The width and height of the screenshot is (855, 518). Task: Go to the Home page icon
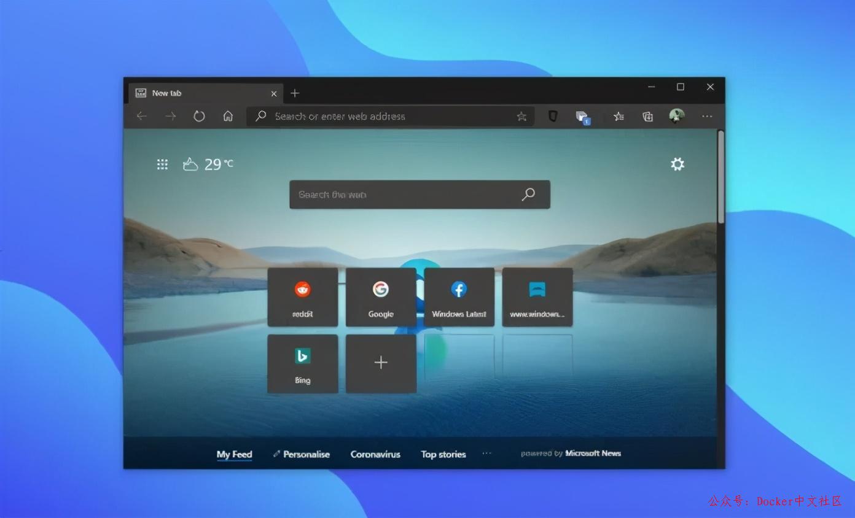[x=228, y=116]
